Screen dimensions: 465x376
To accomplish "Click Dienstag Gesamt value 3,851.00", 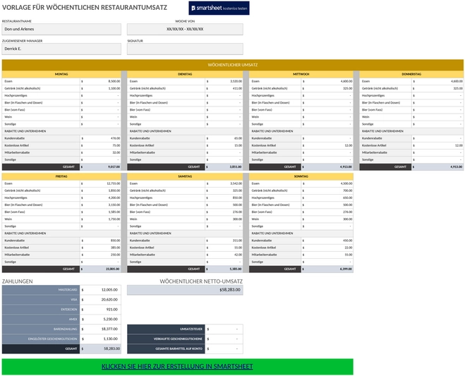I will point(224,167).
